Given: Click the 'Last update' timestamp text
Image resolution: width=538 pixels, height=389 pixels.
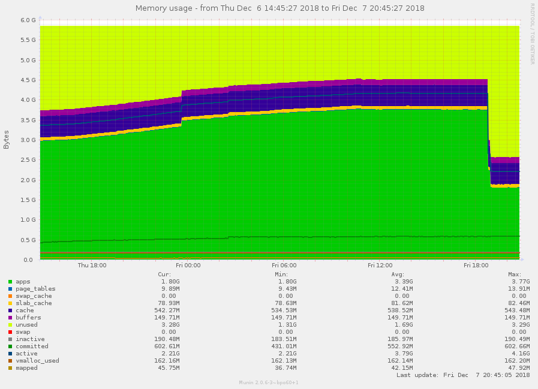Looking at the screenshot, I should click(463, 375).
